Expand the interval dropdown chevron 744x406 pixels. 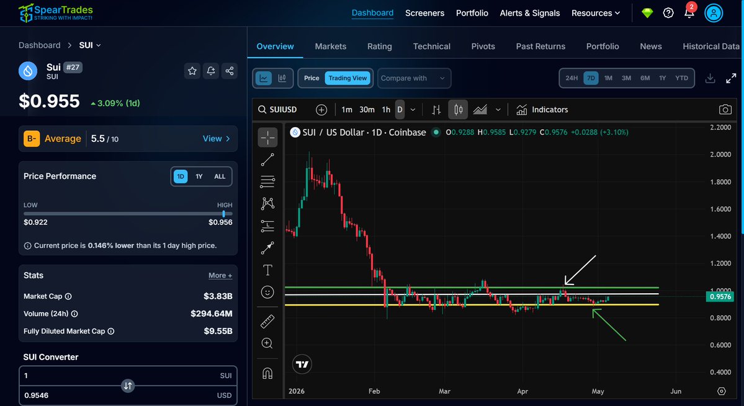[x=413, y=110]
